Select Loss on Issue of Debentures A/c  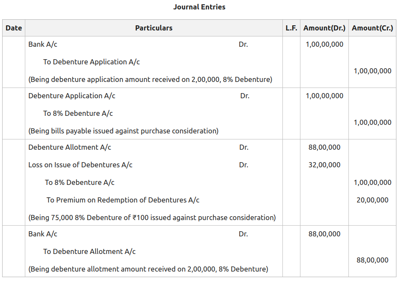(80, 165)
